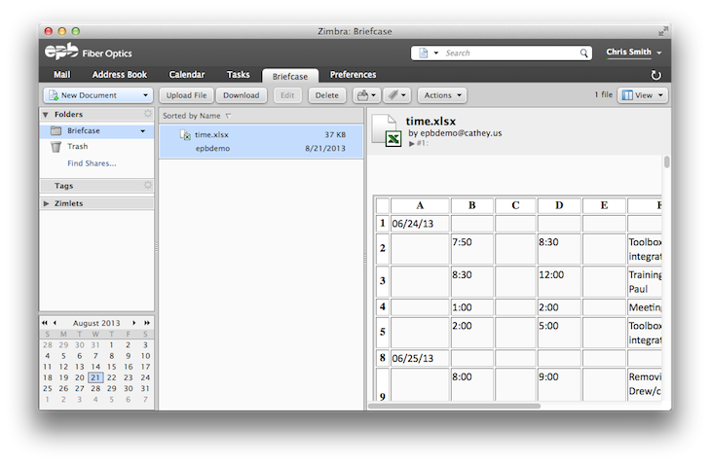The height and width of the screenshot is (464, 710).
Task: Select August 15 in mini calendar
Action: [x=111, y=367]
